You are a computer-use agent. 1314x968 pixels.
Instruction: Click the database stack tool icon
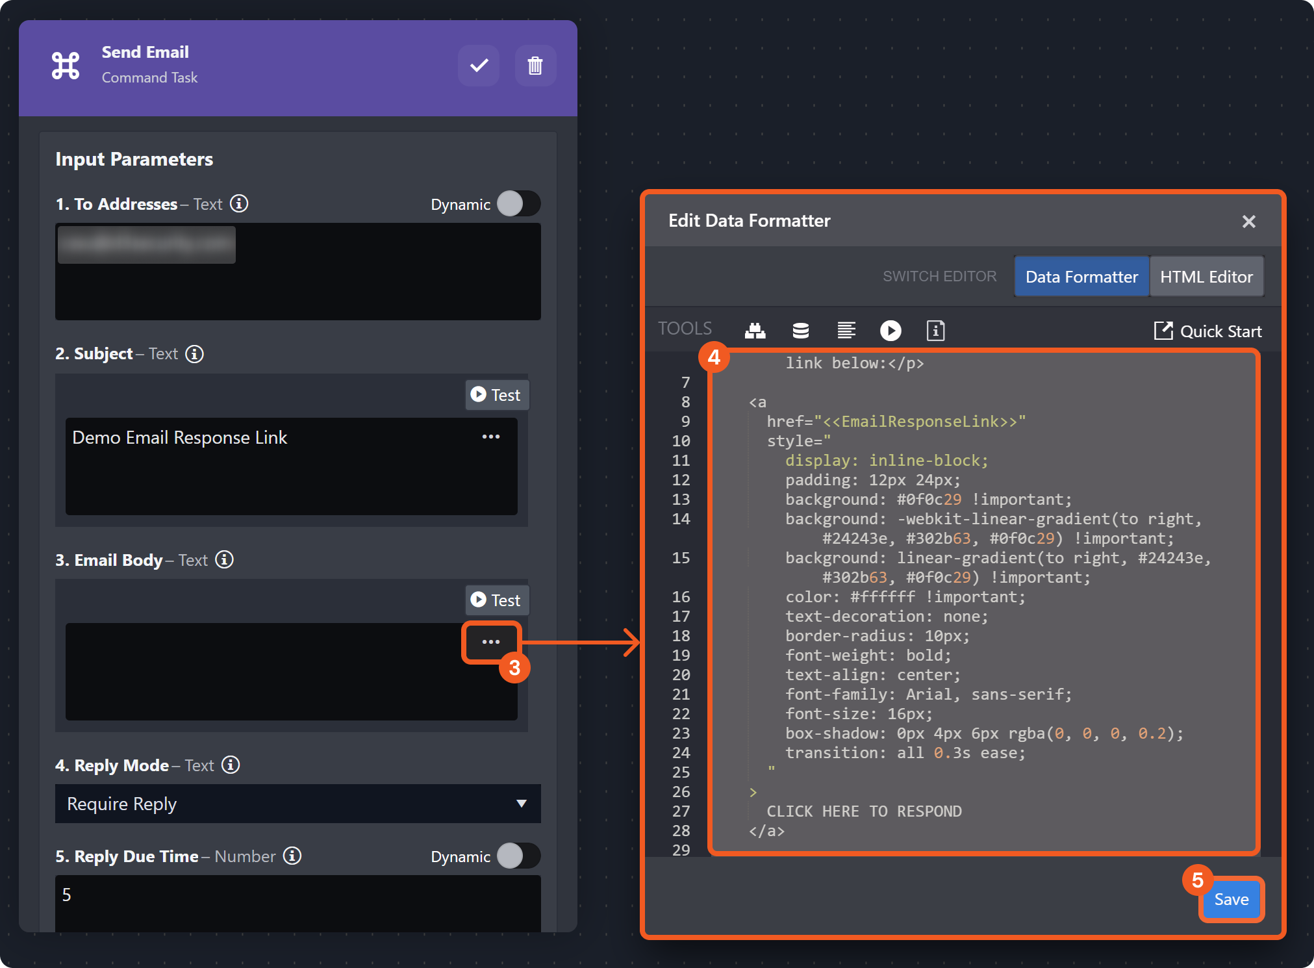pos(801,331)
